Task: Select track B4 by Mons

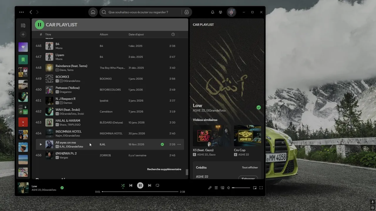Action: (x=110, y=46)
